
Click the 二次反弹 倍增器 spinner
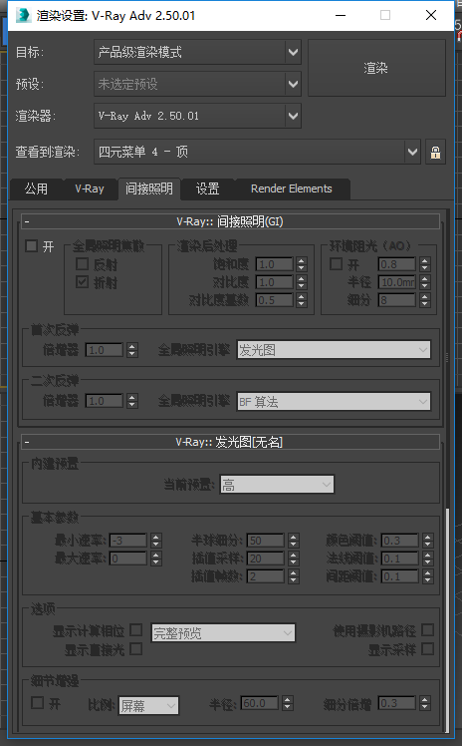click(x=132, y=401)
